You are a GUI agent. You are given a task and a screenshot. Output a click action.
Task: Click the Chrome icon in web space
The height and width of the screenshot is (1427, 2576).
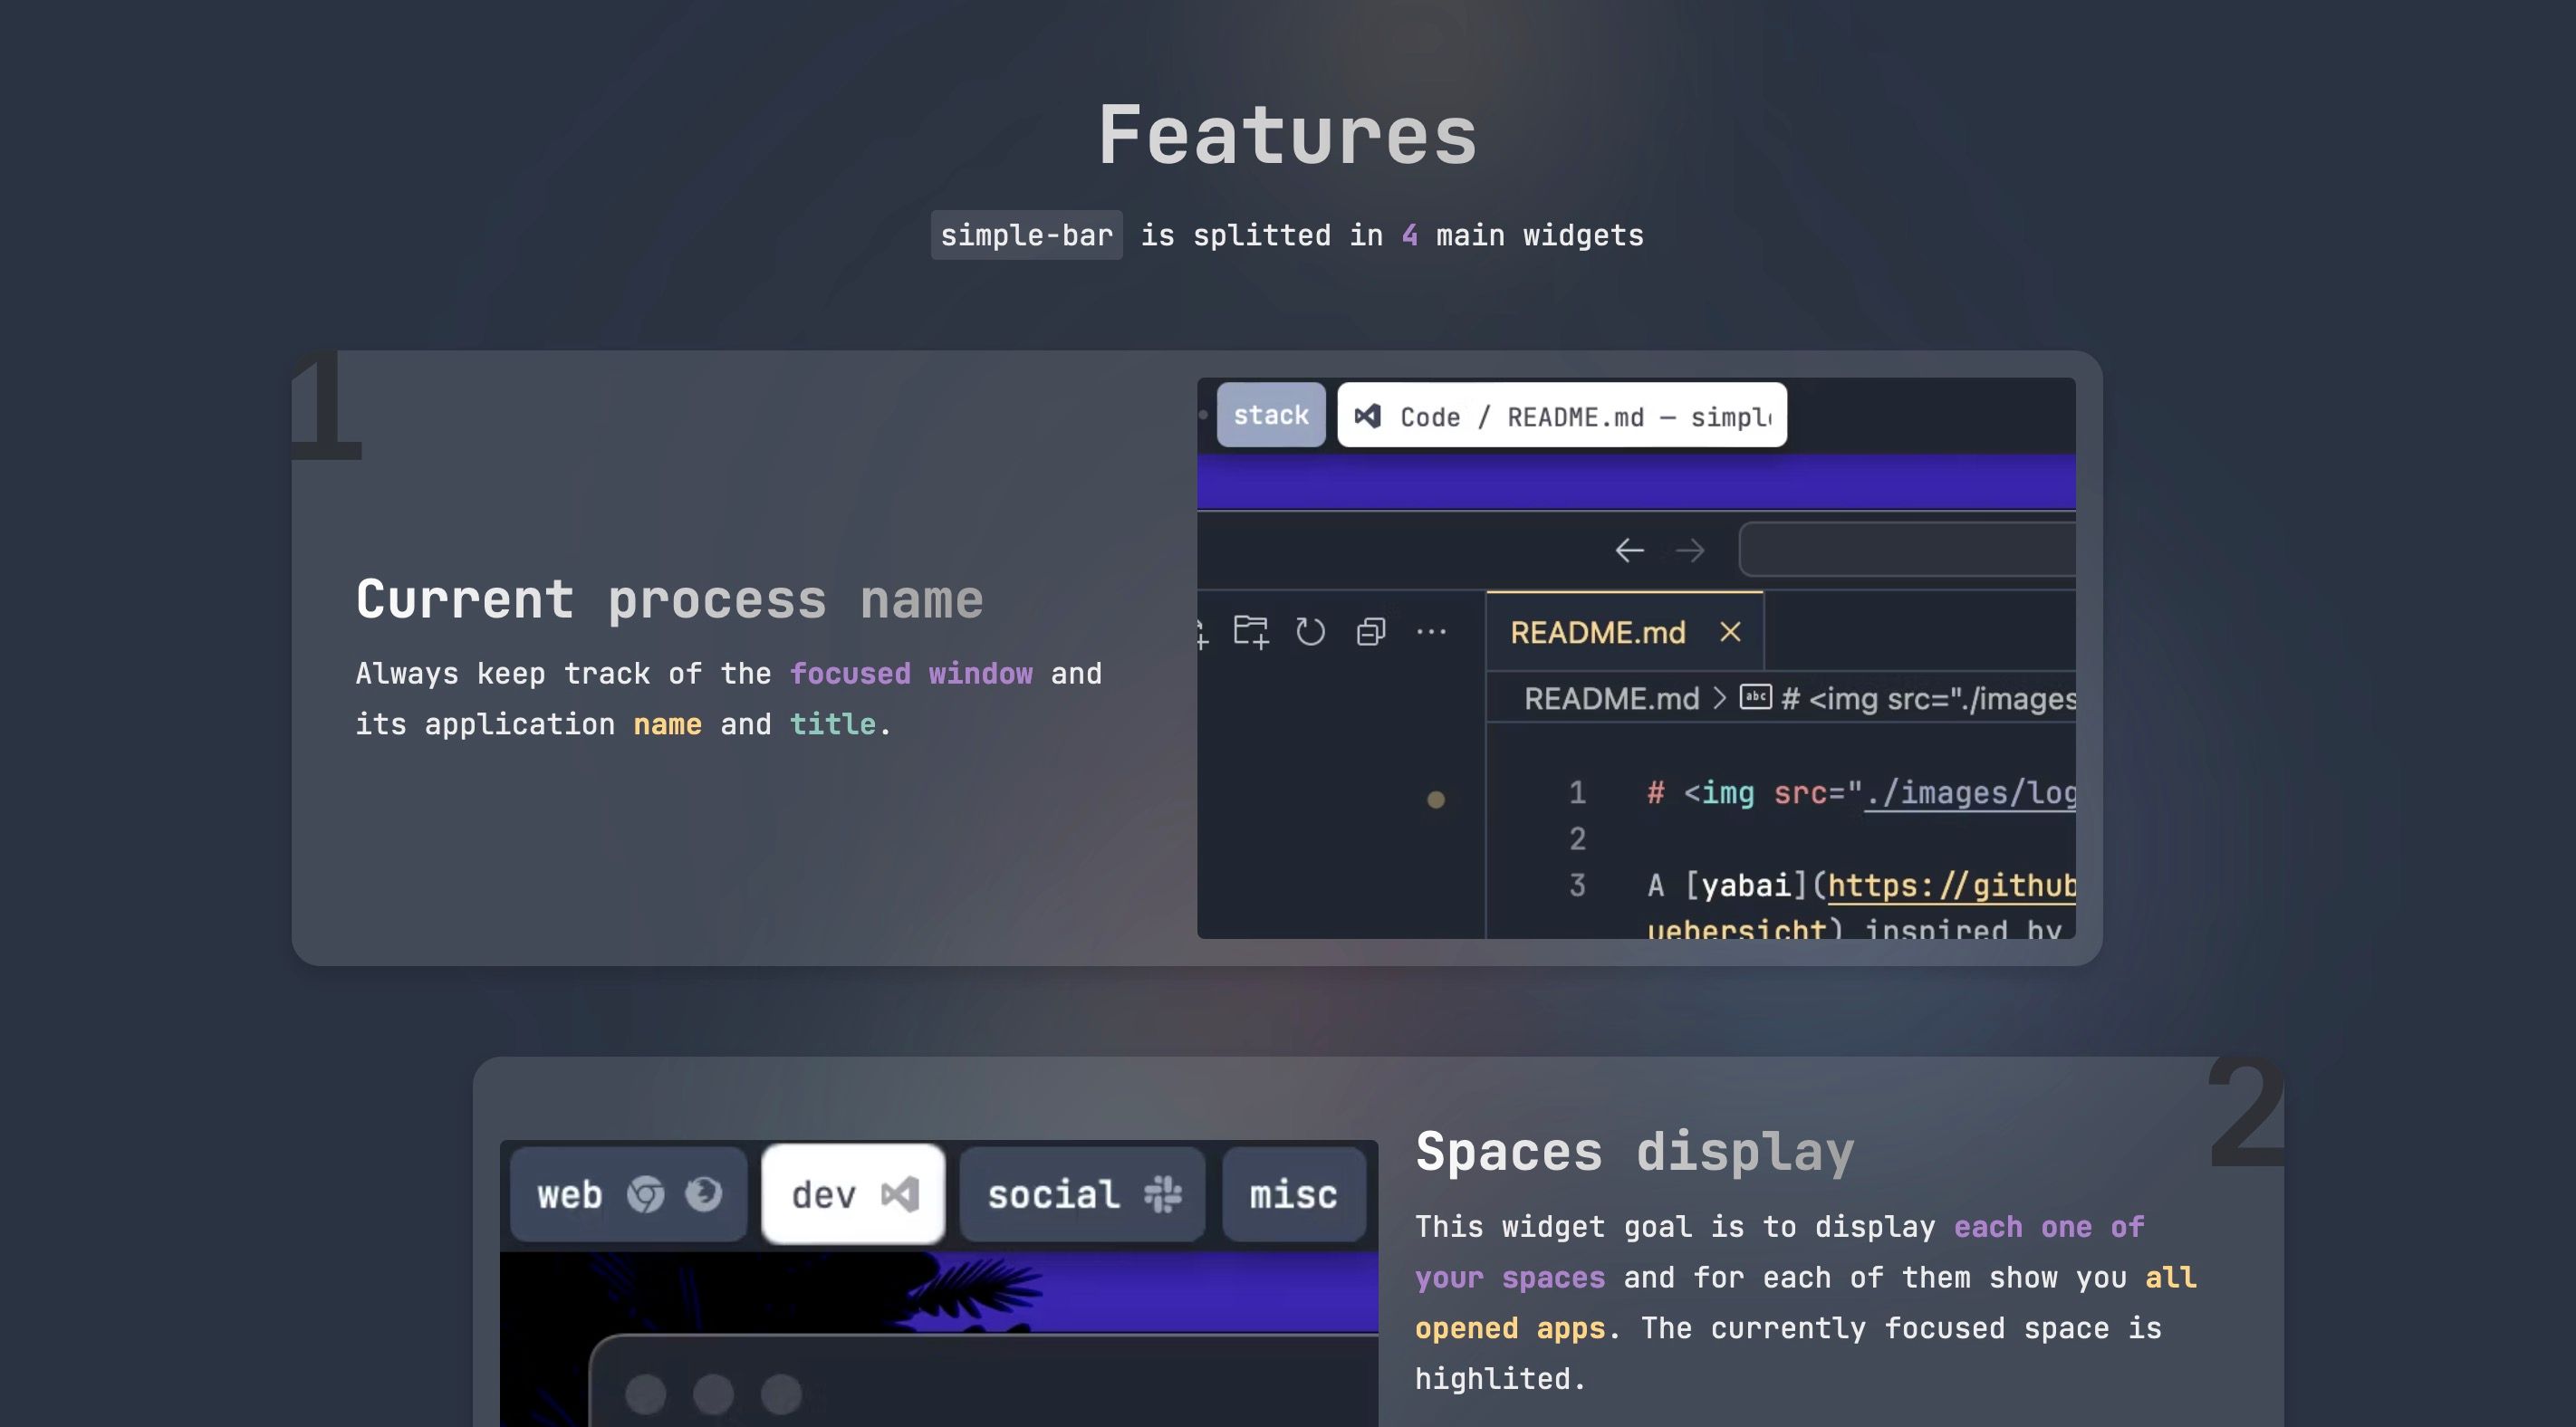(645, 1194)
